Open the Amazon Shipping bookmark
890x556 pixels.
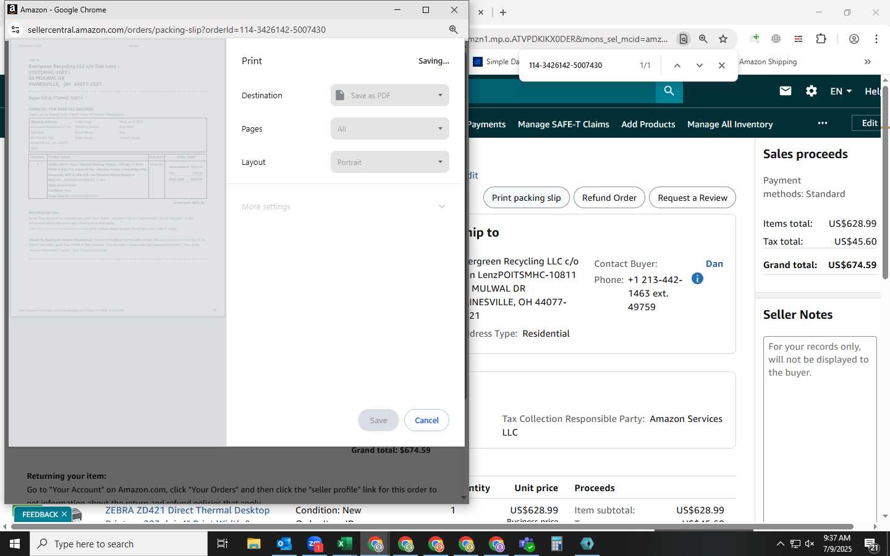pos(768,62)
